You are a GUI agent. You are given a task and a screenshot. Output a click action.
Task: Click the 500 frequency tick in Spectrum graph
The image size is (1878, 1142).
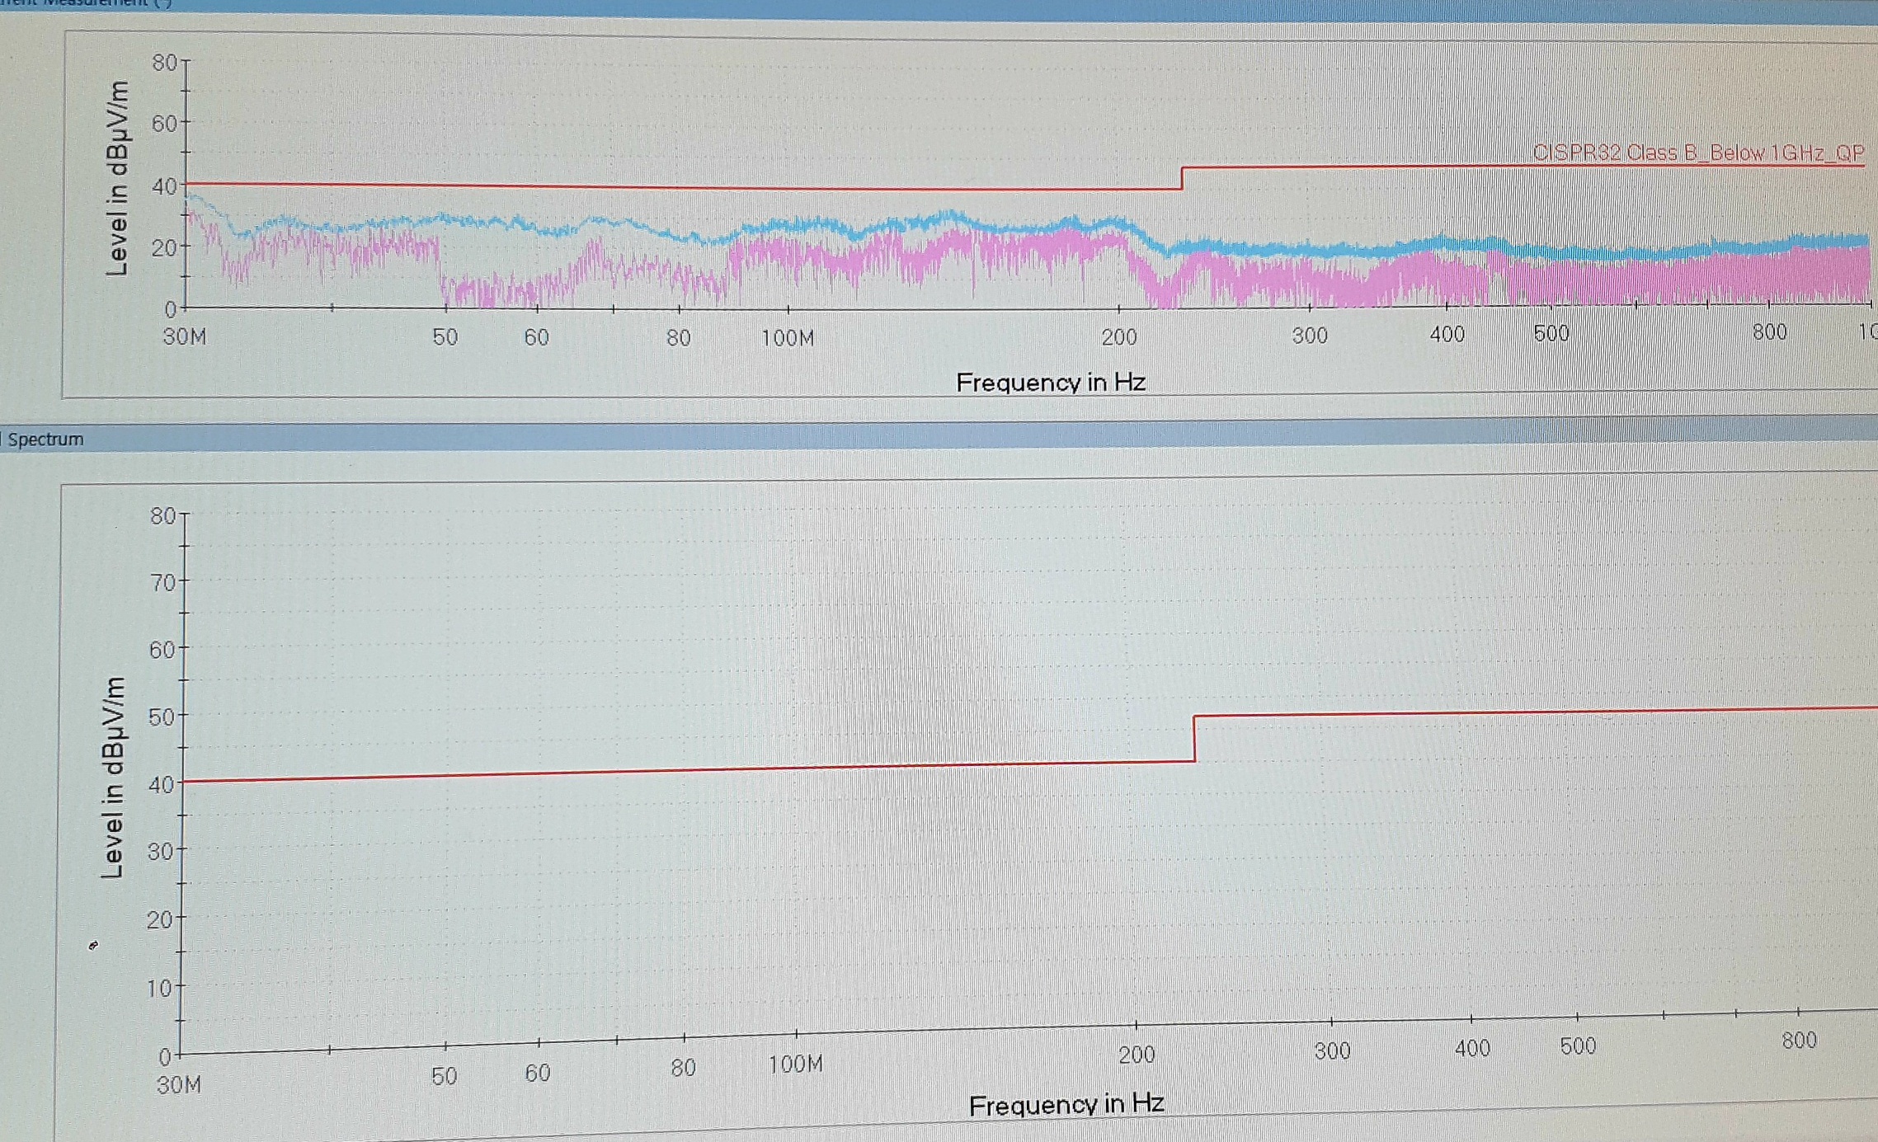click(x=1578, y=1046)
